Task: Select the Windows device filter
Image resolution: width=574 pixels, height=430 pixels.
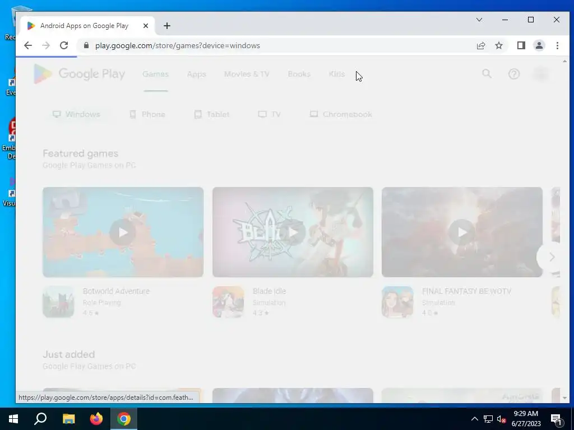Action: coord(76,114)
